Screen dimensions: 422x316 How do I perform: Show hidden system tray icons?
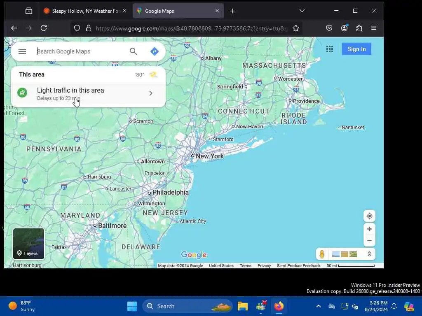point(319,306)
